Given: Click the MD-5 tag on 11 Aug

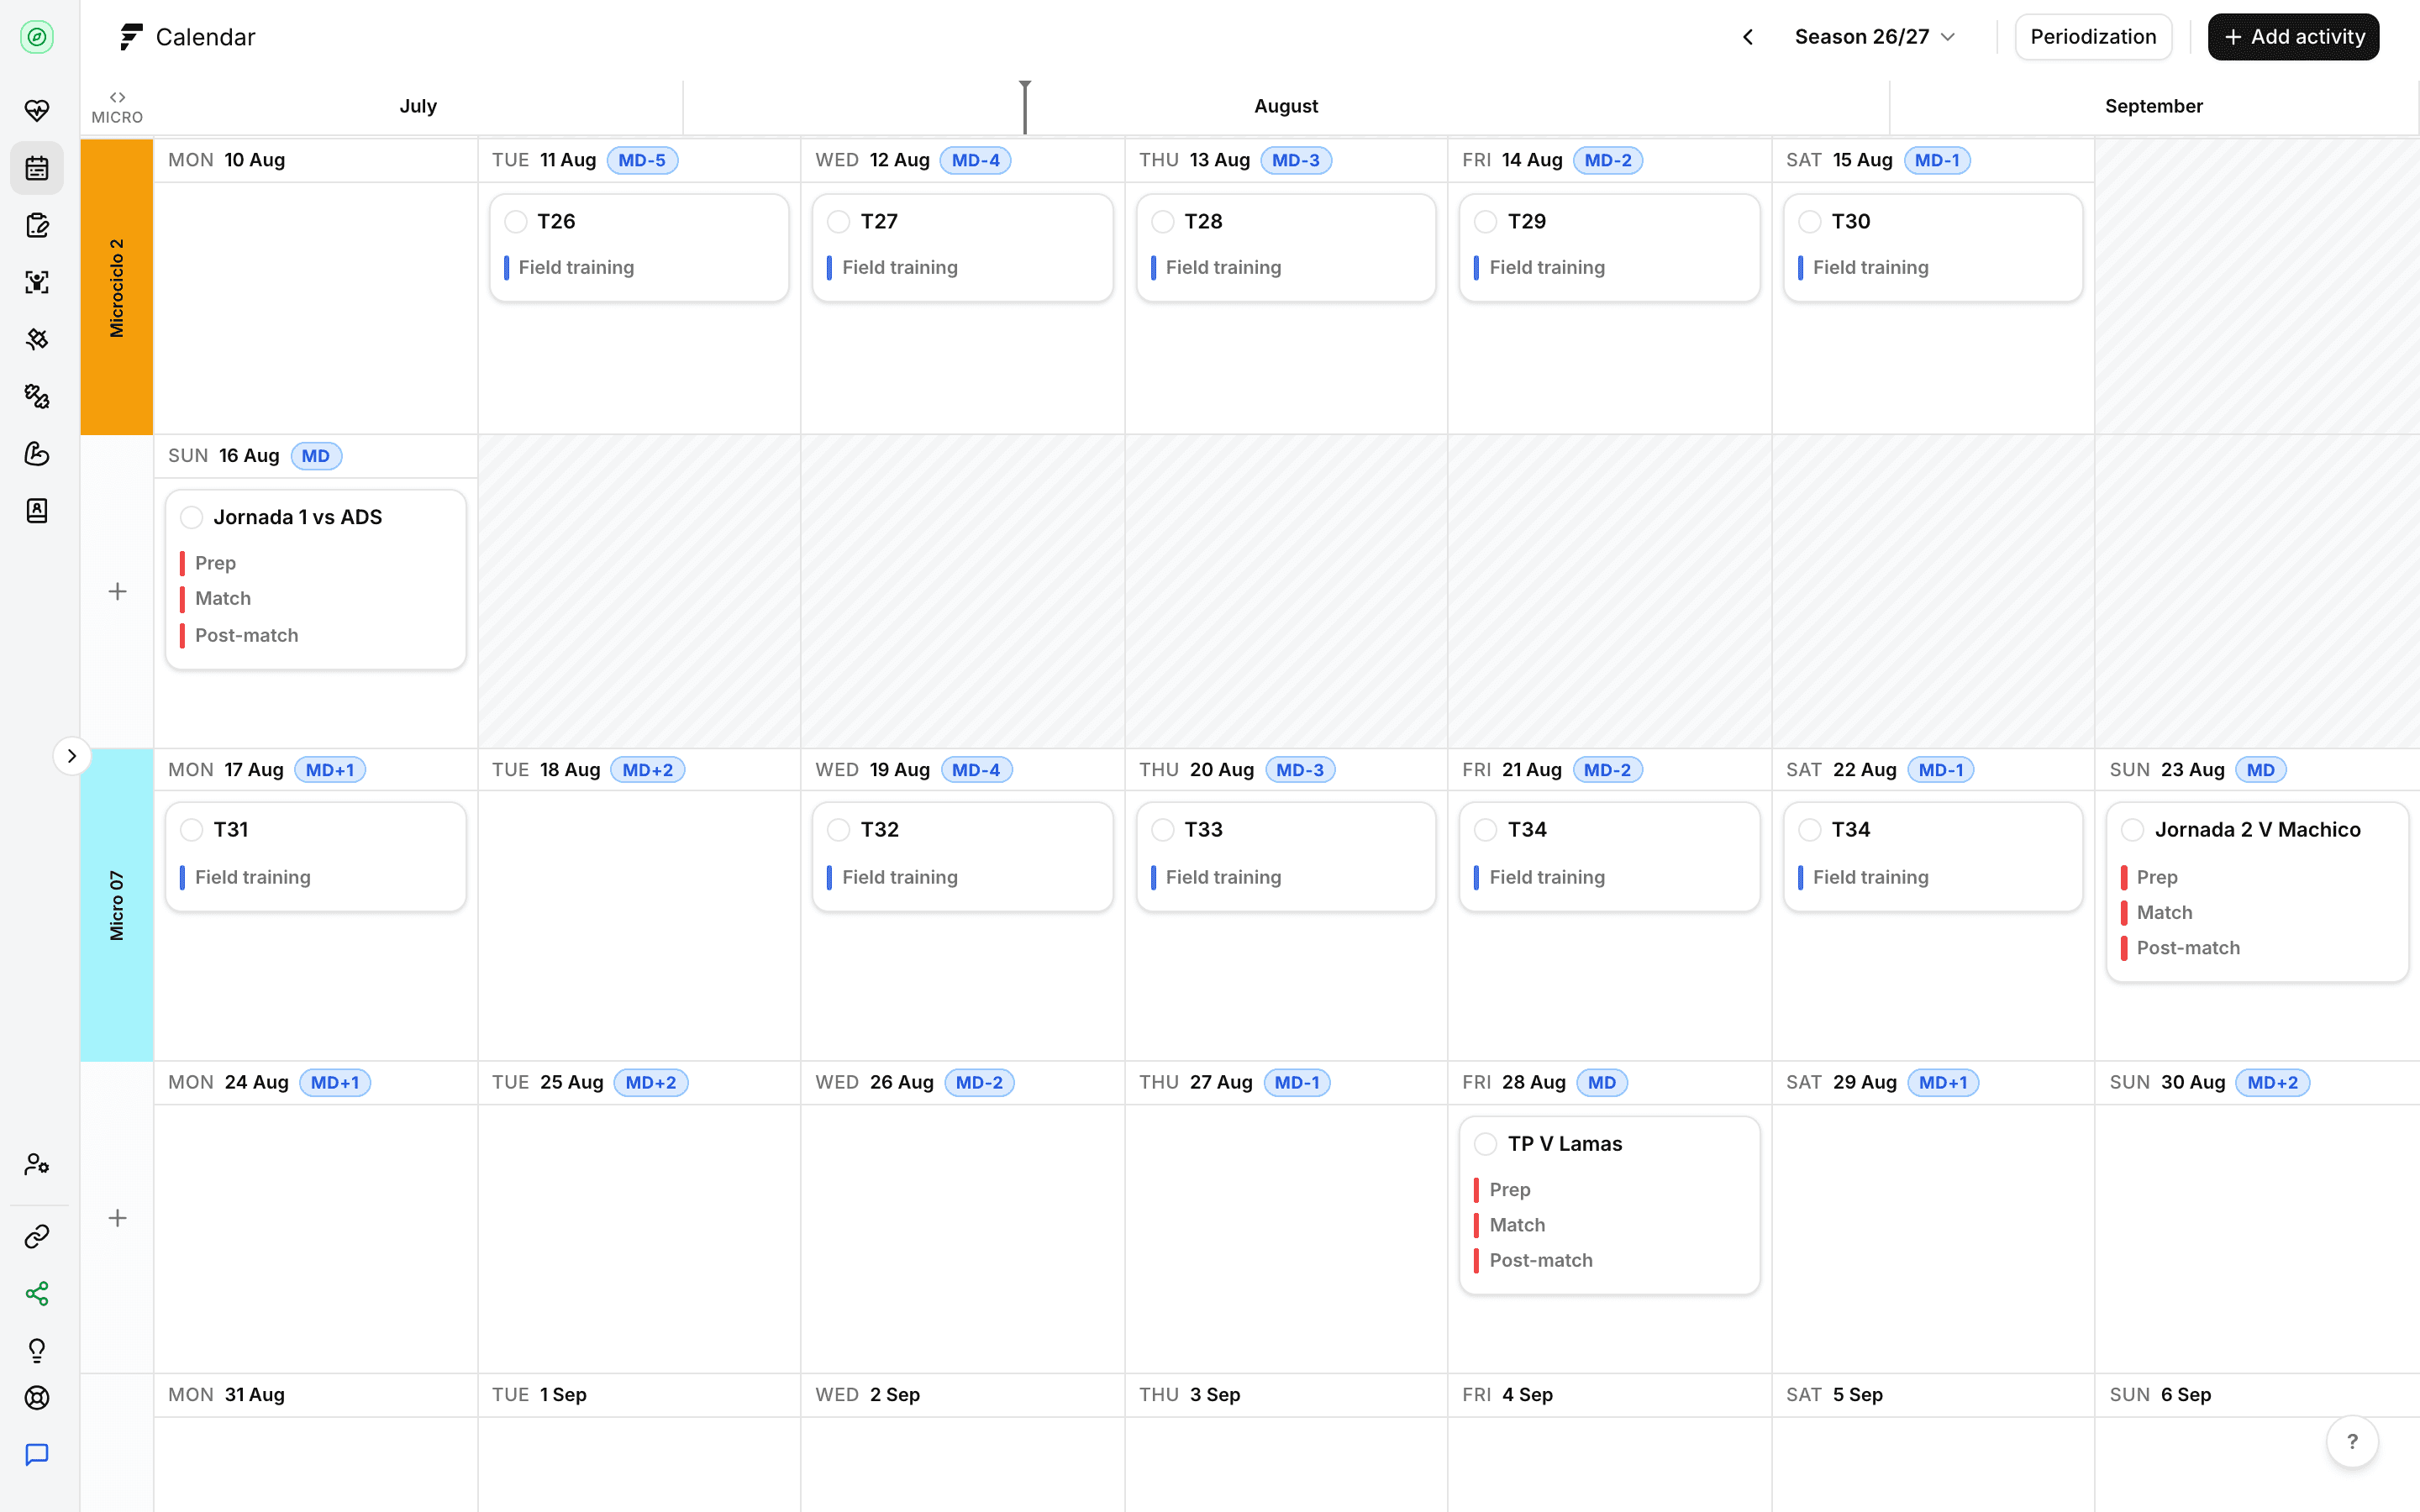Looking at the screenshot, I should 642,160.
